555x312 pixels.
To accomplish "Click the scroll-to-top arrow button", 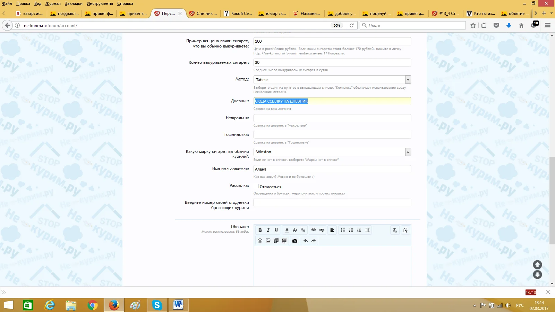I will coord(537,265).
